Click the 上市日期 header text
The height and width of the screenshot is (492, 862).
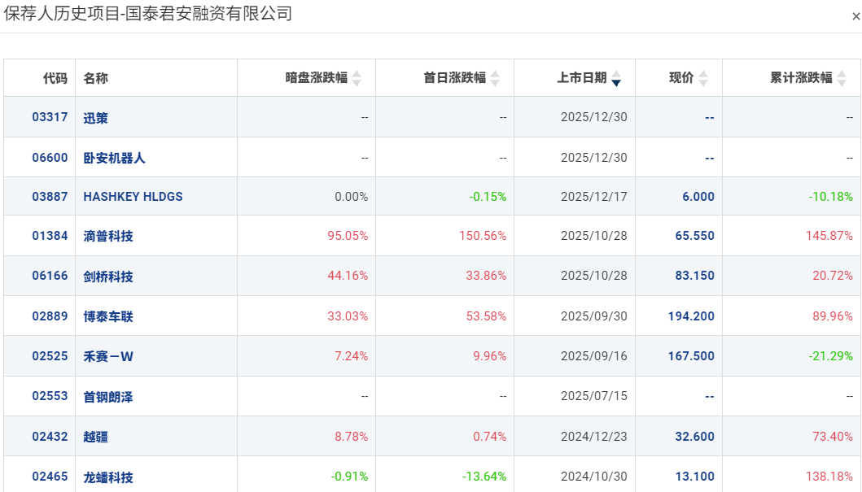tap(582, 78)
